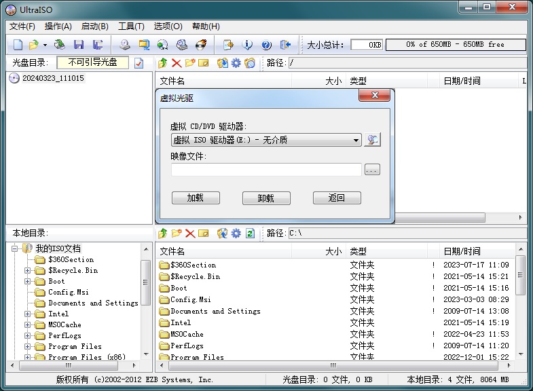Screen dimensions: 533x391
Task: Open the 工具(T) menu
Action: [x=131, y=26]
